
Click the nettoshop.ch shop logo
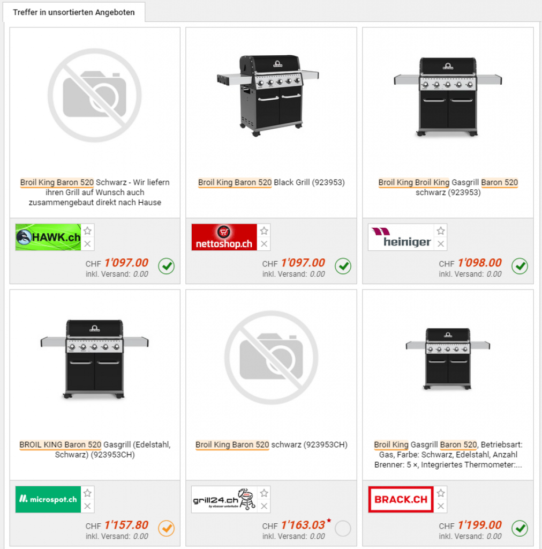click(x=224, y=238)
